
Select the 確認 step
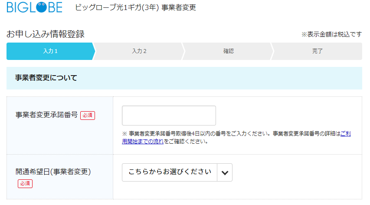228,51
